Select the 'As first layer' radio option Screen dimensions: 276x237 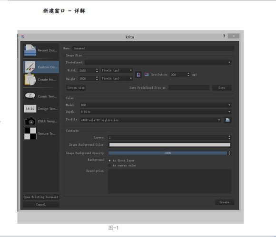[109, 161]
